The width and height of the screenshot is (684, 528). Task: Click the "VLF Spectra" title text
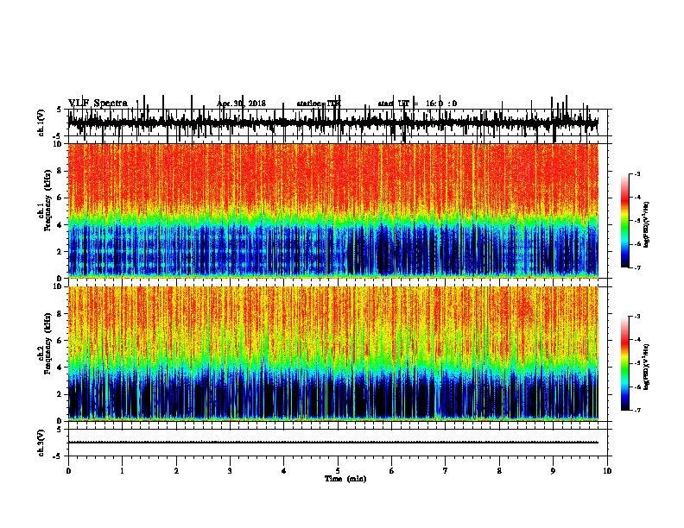[98, 104]
